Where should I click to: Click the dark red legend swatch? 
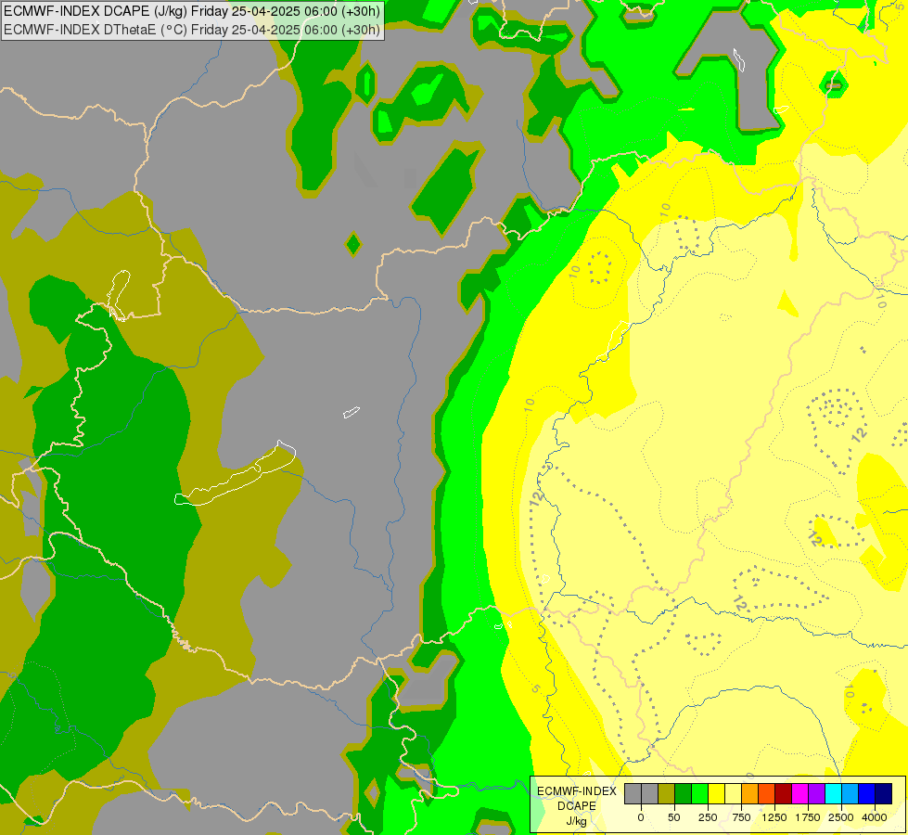tap(784, 794)
